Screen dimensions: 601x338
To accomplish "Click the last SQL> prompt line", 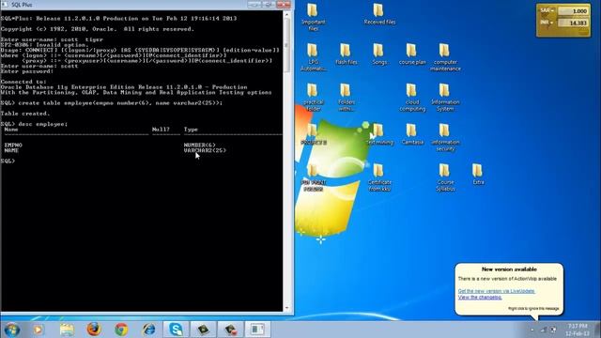I will pyautogui.click(x=8, y=161).
